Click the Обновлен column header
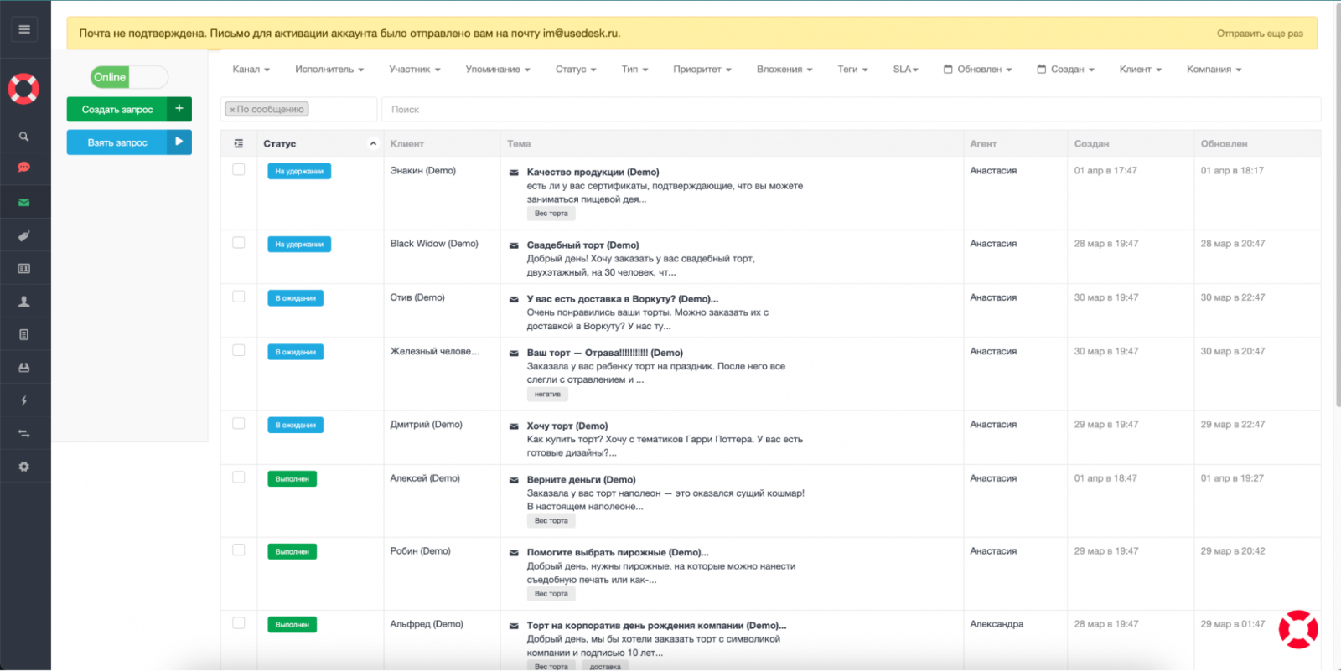Image resolution: width=1341 pixels, height=671 pixels. pyautogui.click(x=1224, y=144)
